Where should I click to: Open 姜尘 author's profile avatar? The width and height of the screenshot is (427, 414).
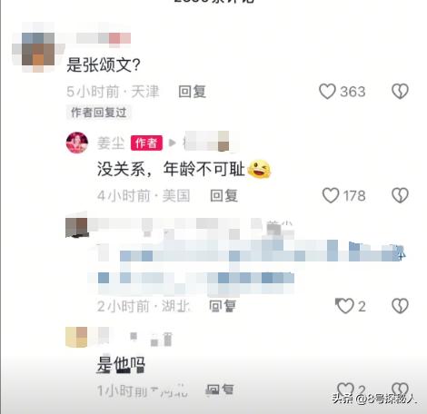(77, 143)
